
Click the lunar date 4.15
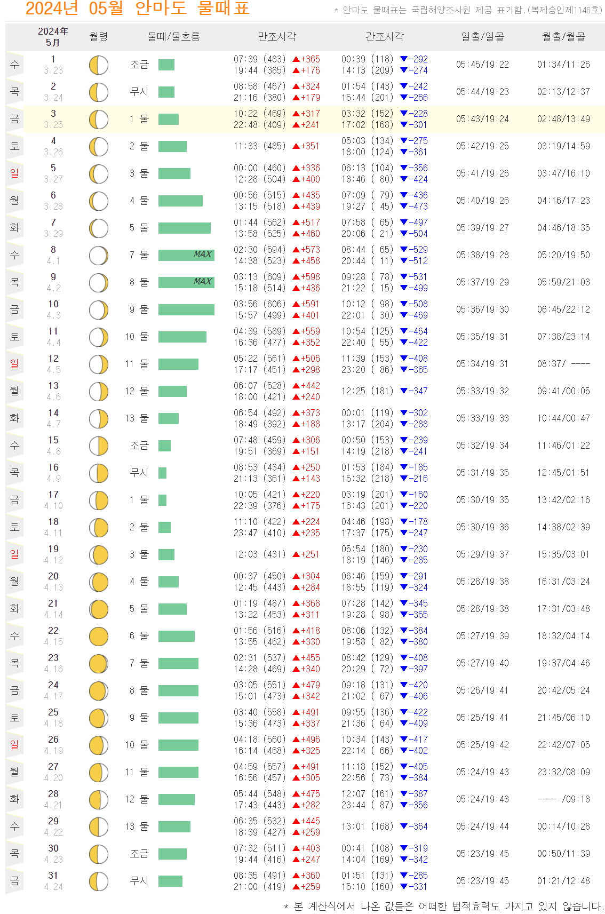(53, 642)
